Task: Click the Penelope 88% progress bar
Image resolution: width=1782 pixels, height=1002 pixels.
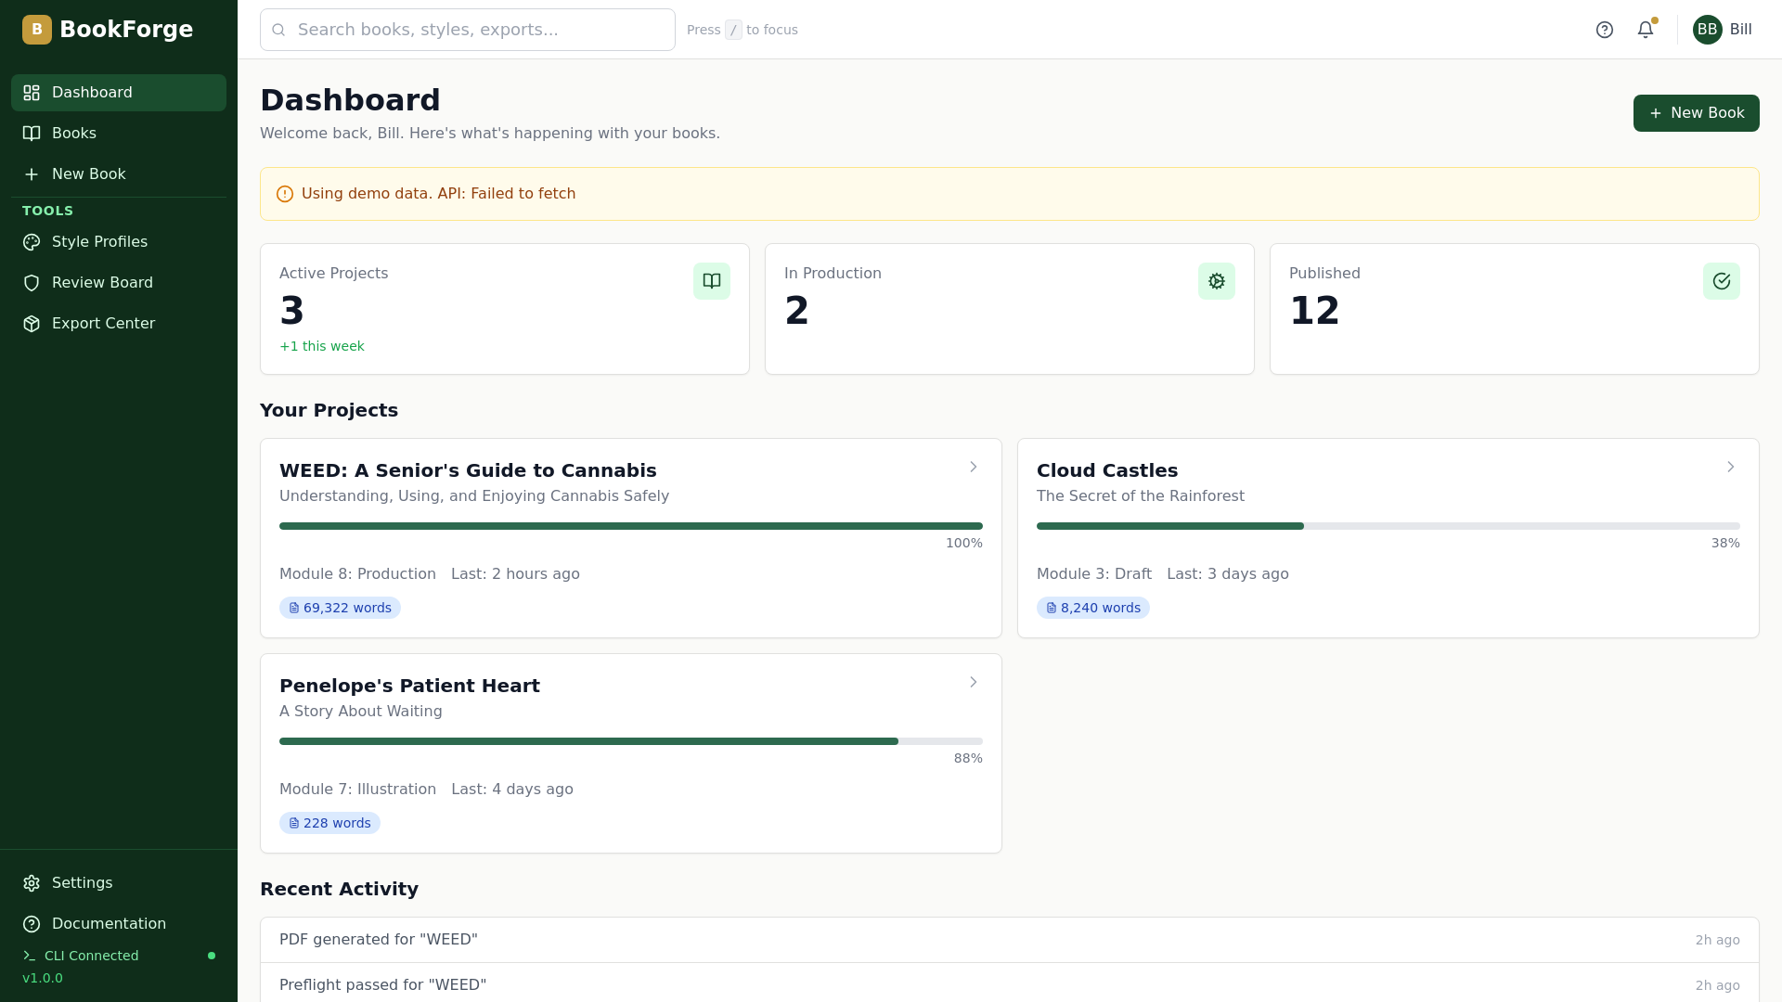Action: coord(631,741)
